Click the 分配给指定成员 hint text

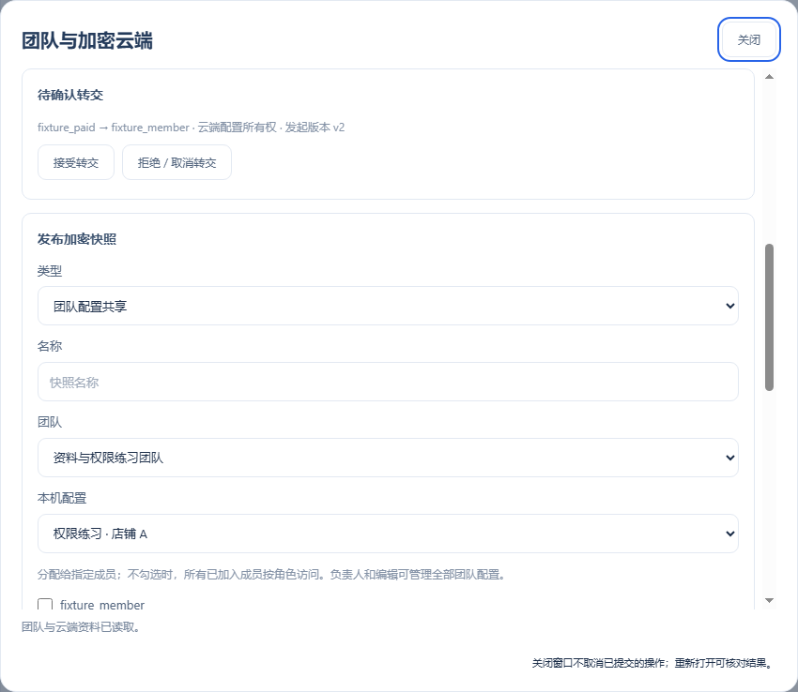coord(273,575)
